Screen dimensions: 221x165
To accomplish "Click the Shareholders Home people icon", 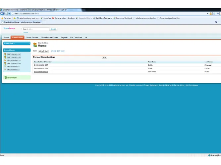I will point(35,45).
